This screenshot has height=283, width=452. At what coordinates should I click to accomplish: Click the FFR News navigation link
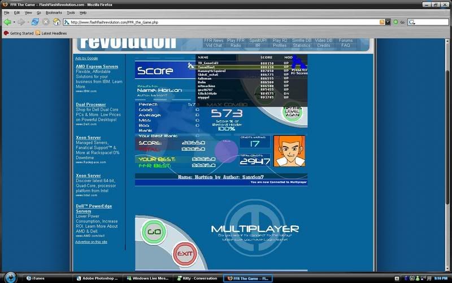point(214,41)
